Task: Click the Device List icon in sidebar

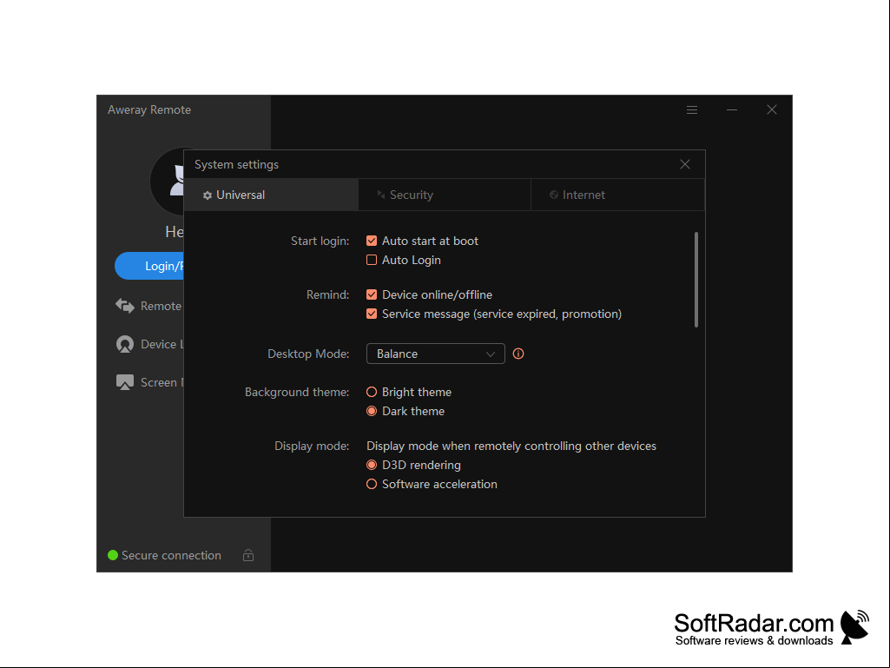Action: 125,344
